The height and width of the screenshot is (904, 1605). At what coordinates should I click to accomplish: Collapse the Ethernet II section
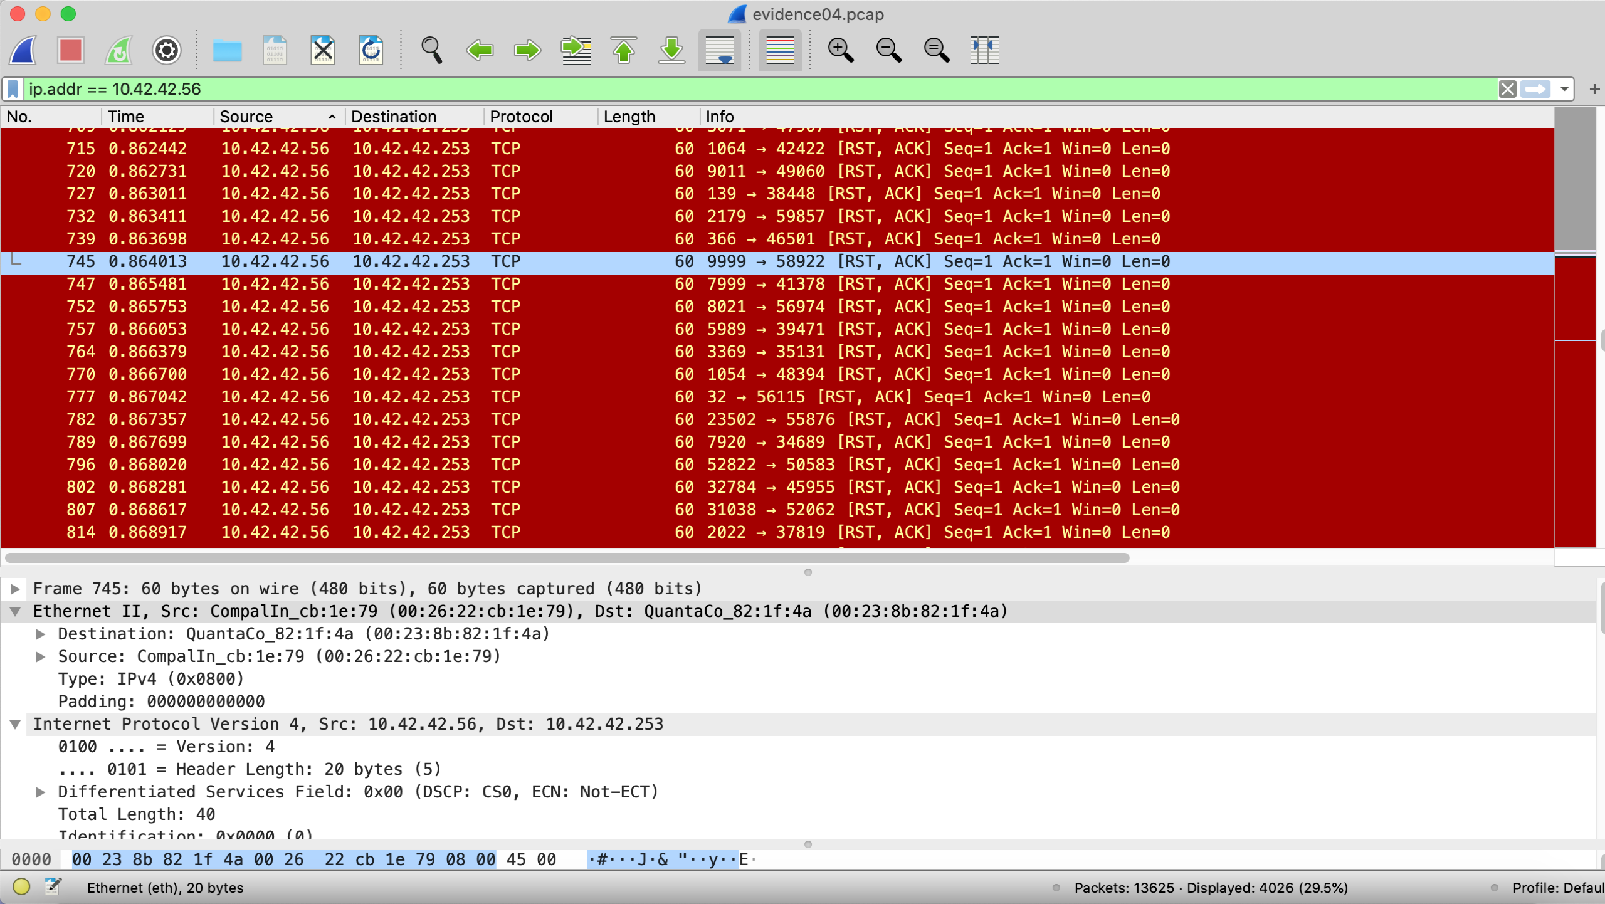tap(15, 611)
